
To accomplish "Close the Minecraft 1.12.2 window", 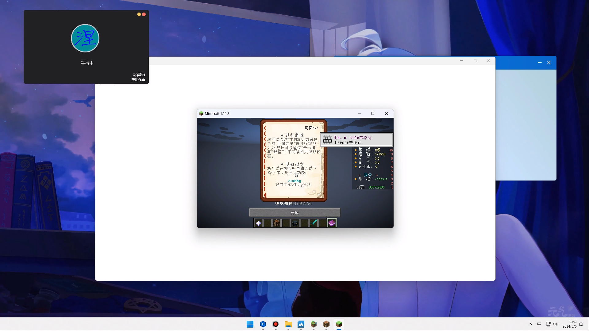I will point(387,113).
